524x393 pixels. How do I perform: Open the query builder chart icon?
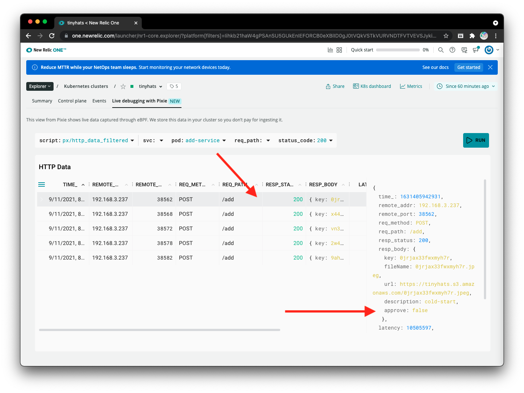(330, 50)
